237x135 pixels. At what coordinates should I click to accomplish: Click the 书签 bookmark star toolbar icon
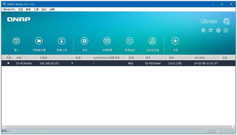175,41
